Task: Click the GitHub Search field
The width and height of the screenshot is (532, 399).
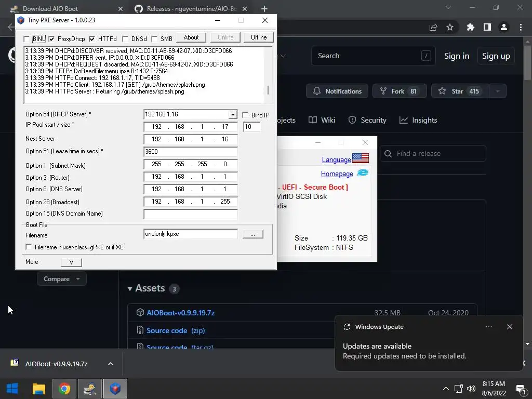Action: (373, 56)
